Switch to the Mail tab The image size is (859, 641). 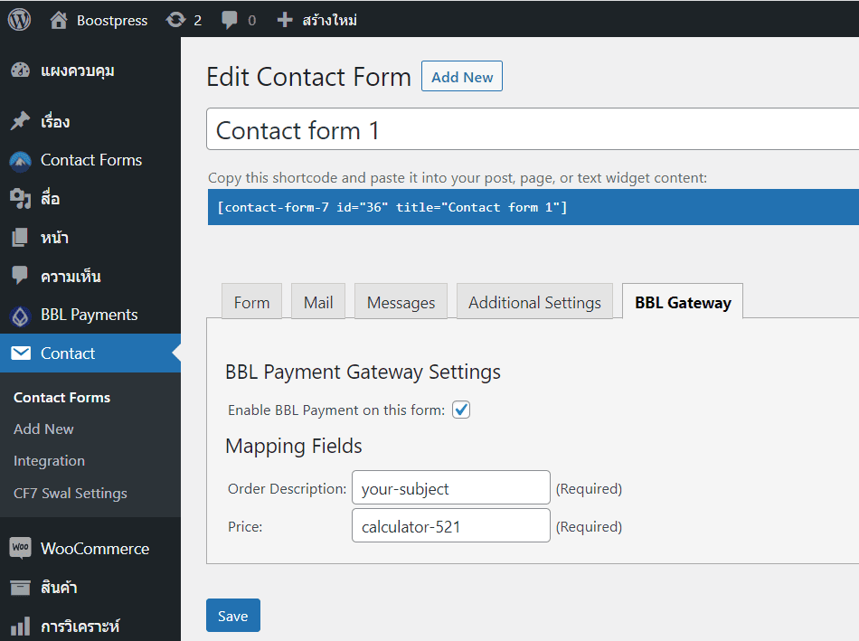[x=318, y=302]
